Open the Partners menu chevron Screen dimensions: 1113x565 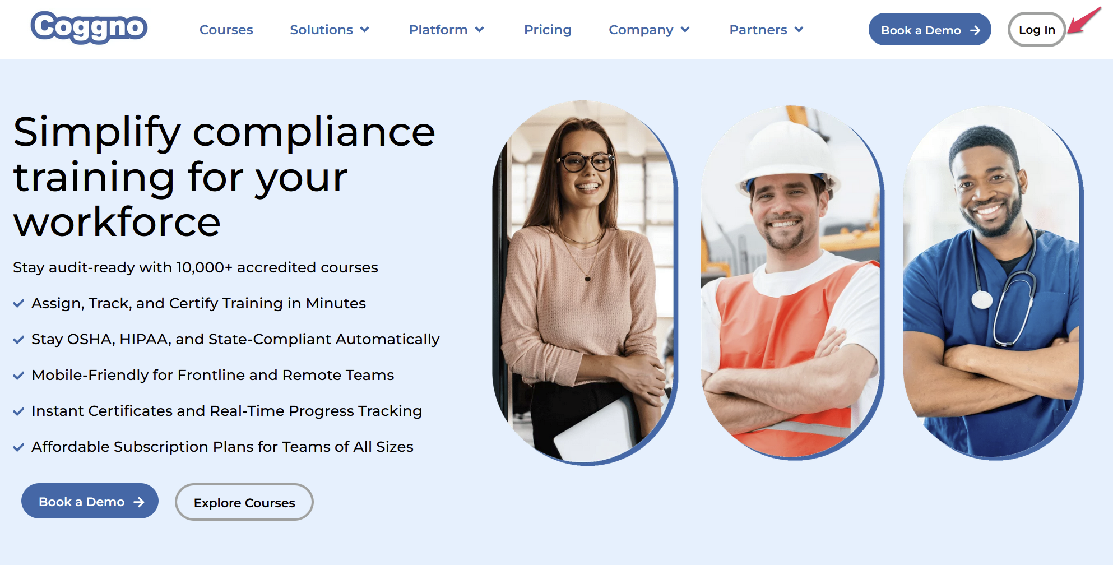click(799, 30)
